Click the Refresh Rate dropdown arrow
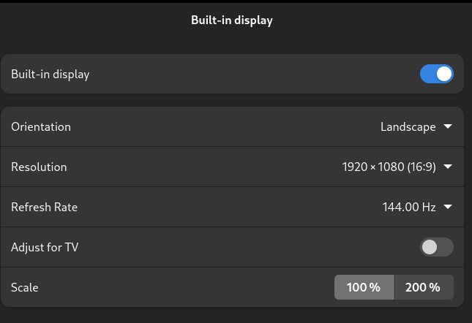 pos(448,207)
